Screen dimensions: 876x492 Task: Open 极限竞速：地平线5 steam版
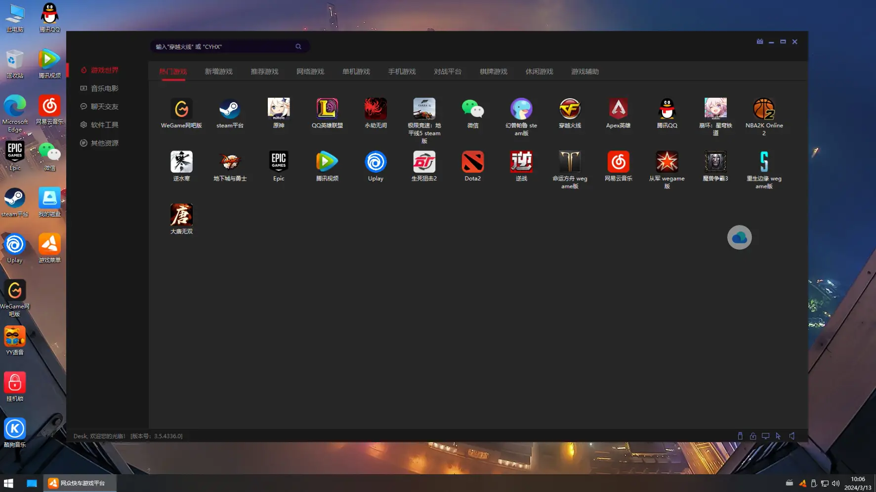[x=424, y=120]
